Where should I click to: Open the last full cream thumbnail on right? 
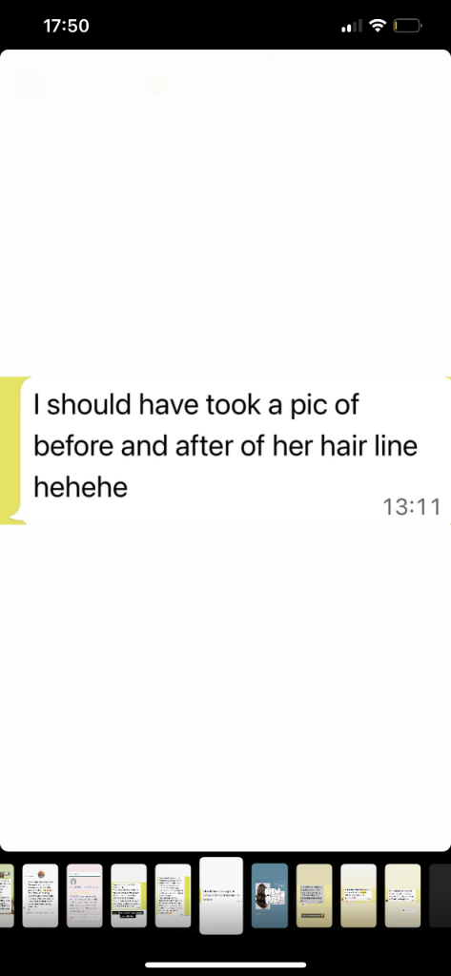tap(402, 895)
